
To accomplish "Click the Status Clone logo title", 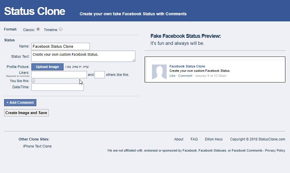I will click(34, 11).
